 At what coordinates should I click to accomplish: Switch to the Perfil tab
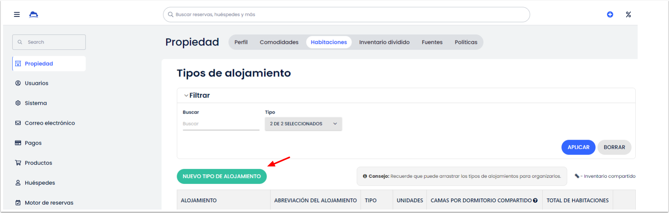pyautogui.click(x=241, y=42)
